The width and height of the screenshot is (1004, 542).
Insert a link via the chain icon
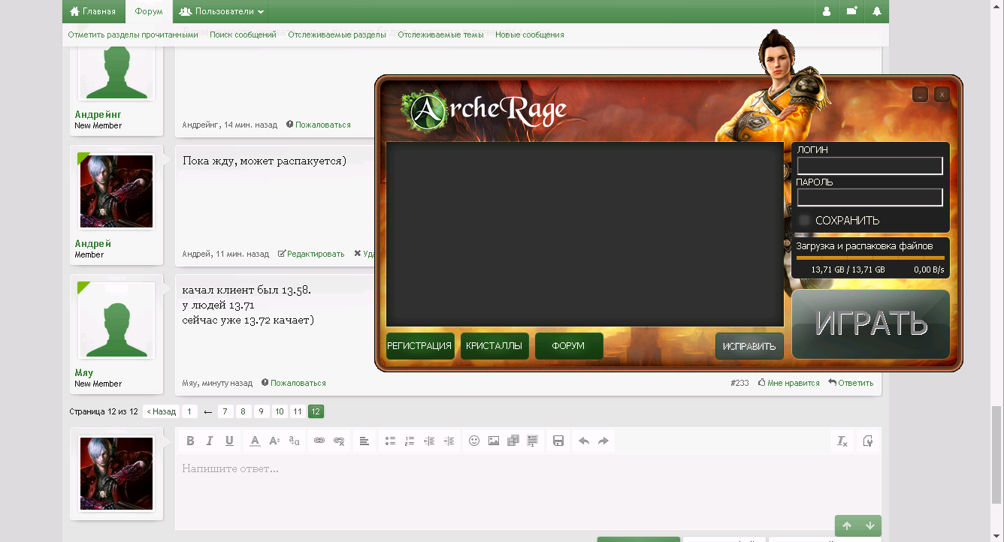click(x=319, y=441)
